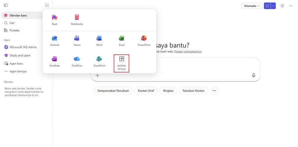
Task: Follow the Pelajari selengkapnya link
Action: pos(188,52)
